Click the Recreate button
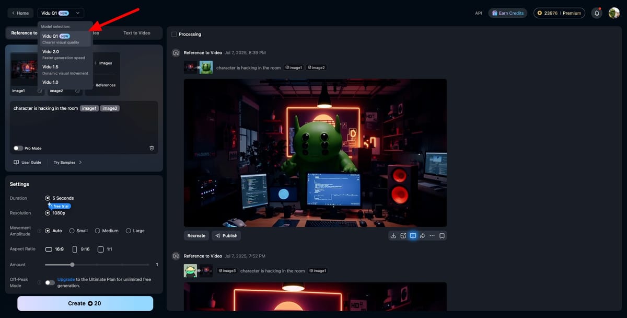 (196, 236)
